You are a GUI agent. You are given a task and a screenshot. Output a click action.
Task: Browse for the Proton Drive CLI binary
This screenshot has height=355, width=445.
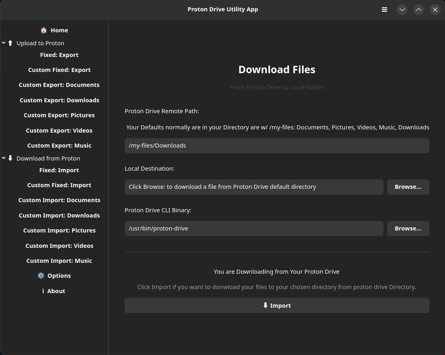408,228
